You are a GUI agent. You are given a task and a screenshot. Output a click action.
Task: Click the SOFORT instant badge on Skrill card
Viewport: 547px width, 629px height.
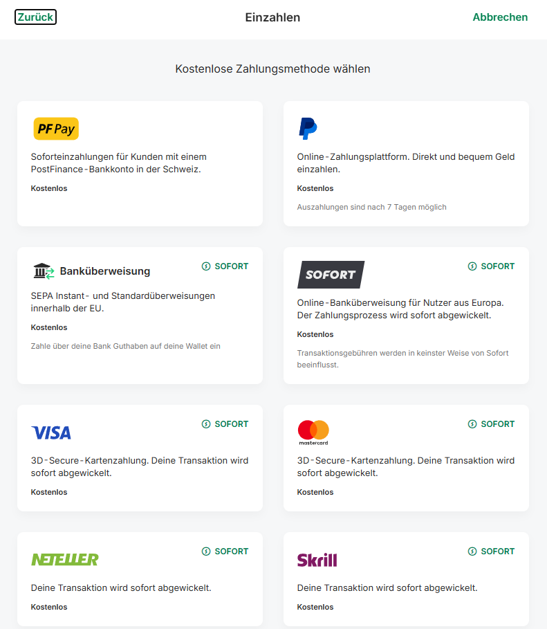point(491,551)
